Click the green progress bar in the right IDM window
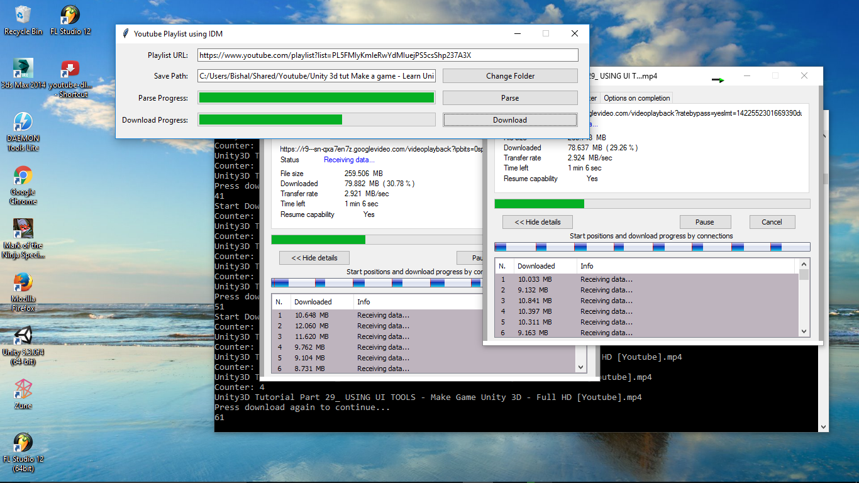The image size is (859, 483). pos(652,204)
